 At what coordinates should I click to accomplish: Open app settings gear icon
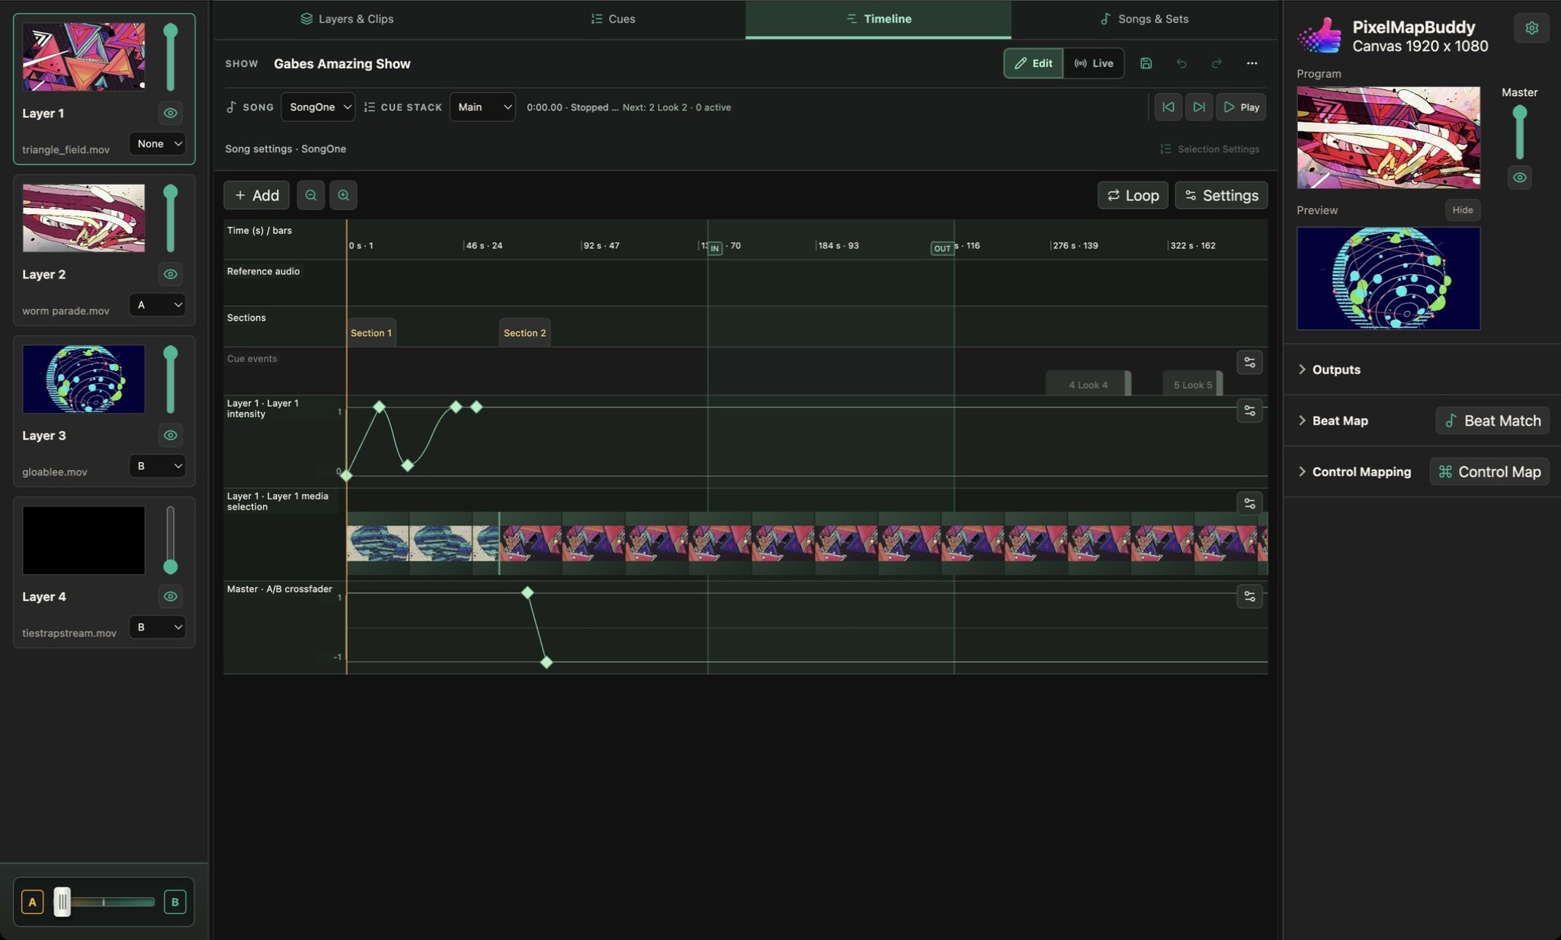click(1531, 28)
